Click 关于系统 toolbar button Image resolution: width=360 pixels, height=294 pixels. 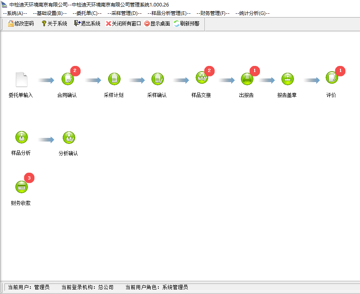coord(54,23)
